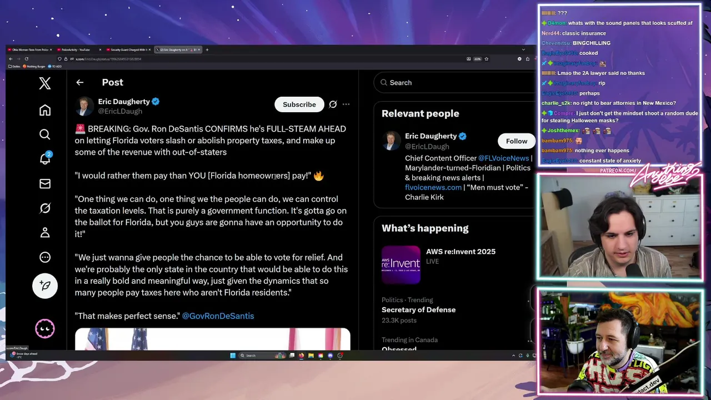The height and width of the screenshot is (400, 711).
Task: Click @EricLDaugh handle under post author
Action: (x=120, y=111)
